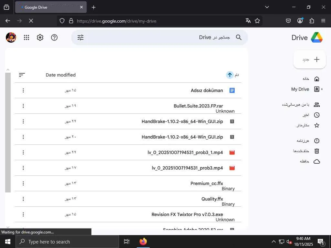Click translate page icon in address bar
Image resolution: width=331 pixels, height=248 pixels.
[x=248, y=21]
